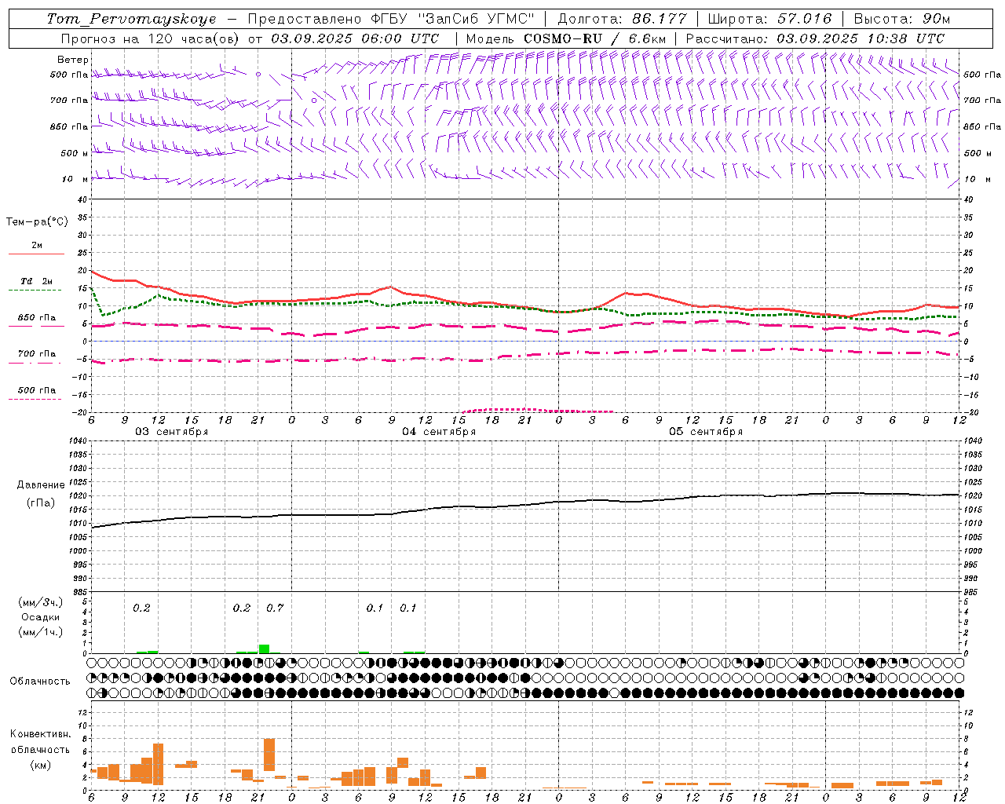The height and width of the screenshot is (804, 1005).
Task: Select the 05 сентября date label
Action: pyautogui.click(x=706, y=432)
